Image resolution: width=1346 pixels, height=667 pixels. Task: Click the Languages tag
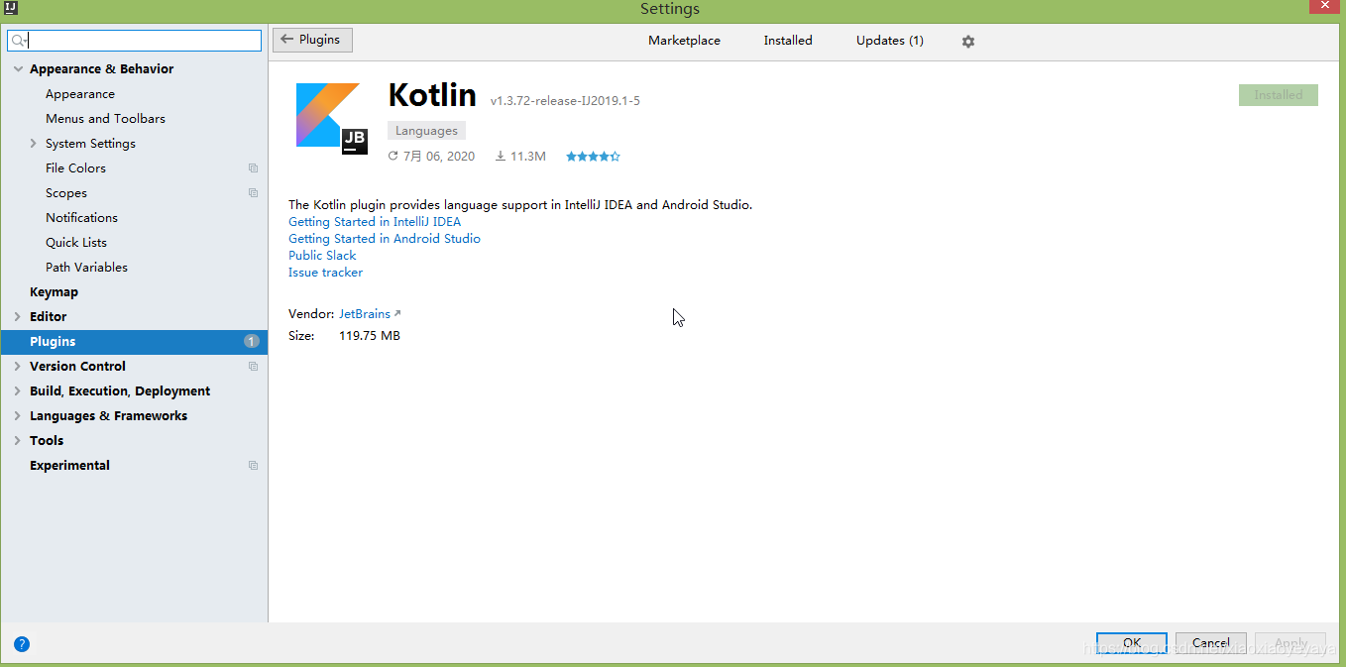[x=426, y=131]
